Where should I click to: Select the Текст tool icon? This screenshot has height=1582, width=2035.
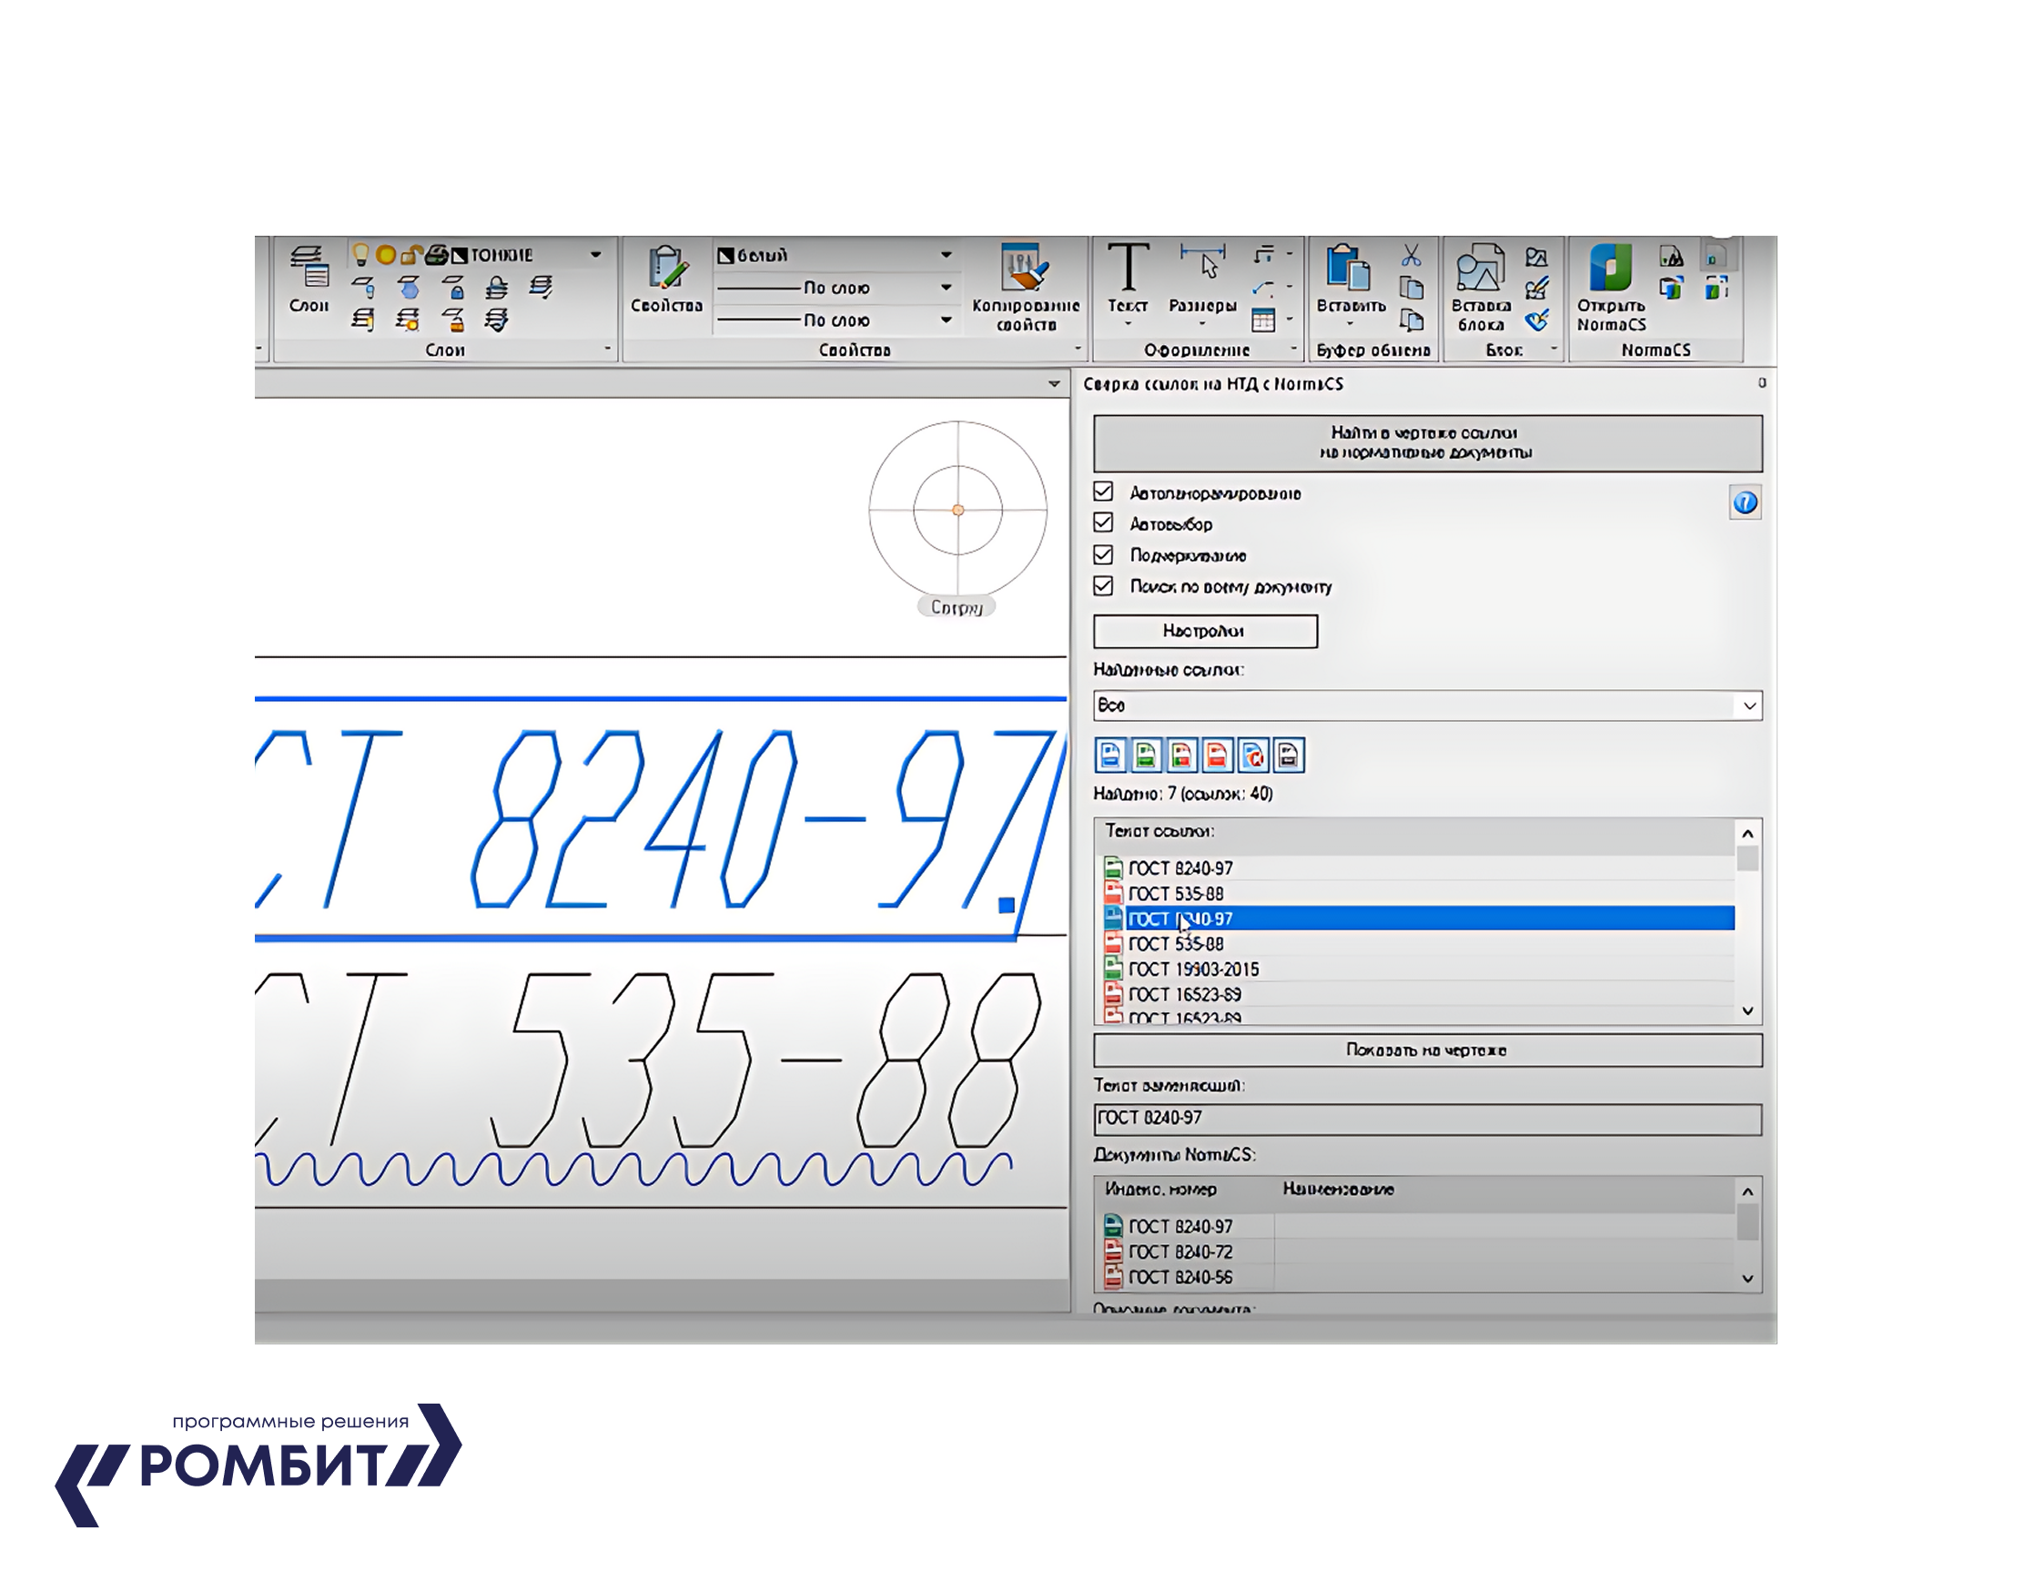click(x=1128, y=268)
